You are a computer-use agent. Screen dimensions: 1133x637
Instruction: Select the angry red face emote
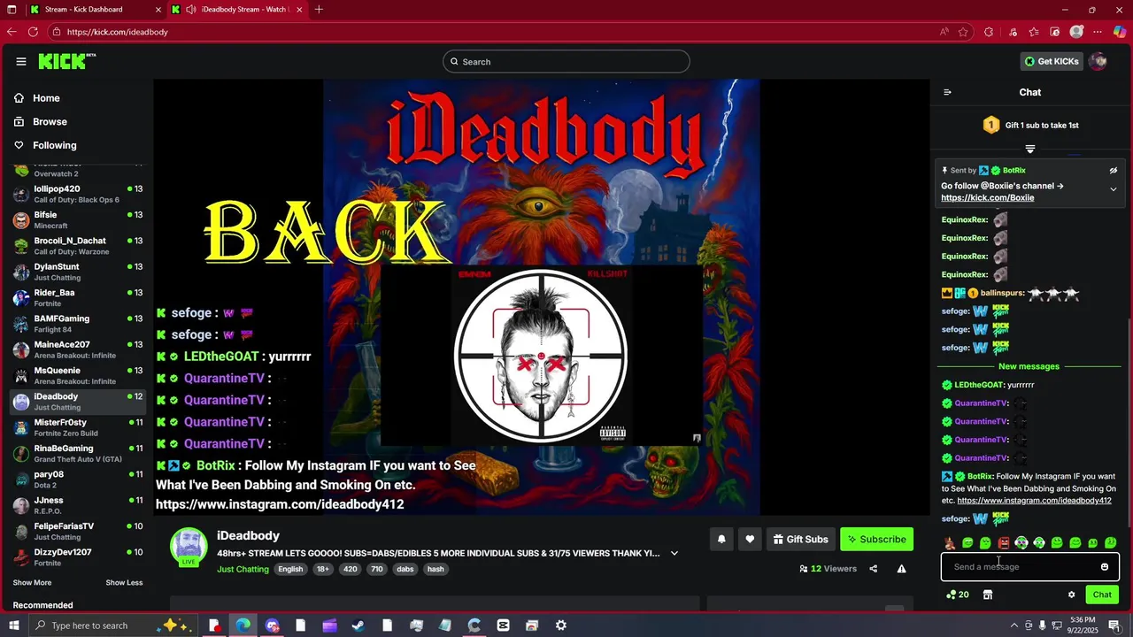1003,542
